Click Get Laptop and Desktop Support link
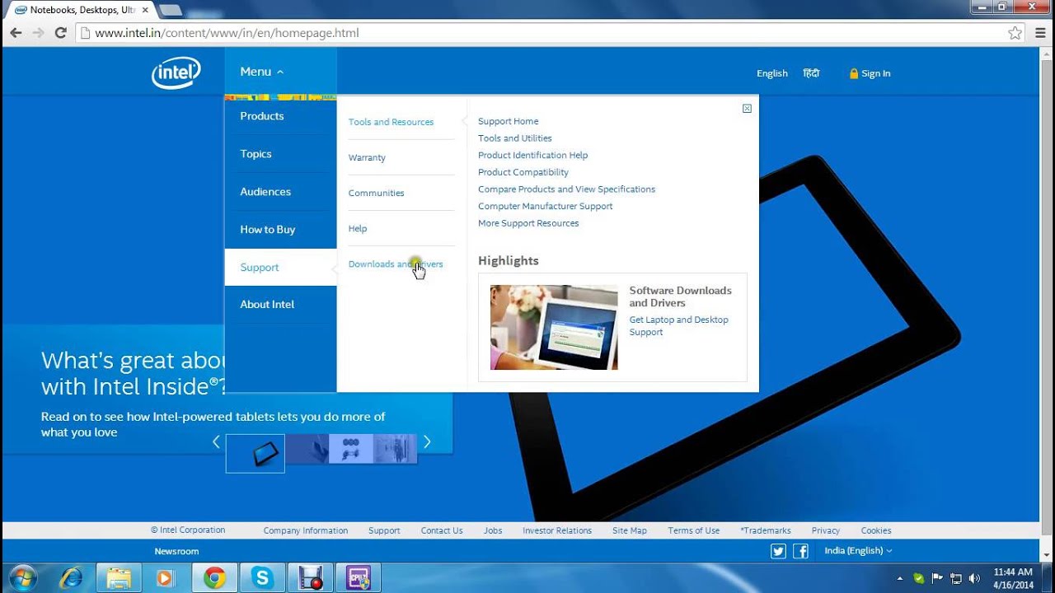This screenshot has width=1055, height=593. point(679,325)
